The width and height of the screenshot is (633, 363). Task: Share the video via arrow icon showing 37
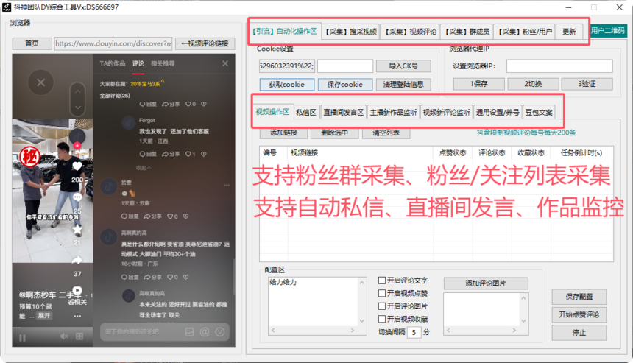[x=77, y=261]
